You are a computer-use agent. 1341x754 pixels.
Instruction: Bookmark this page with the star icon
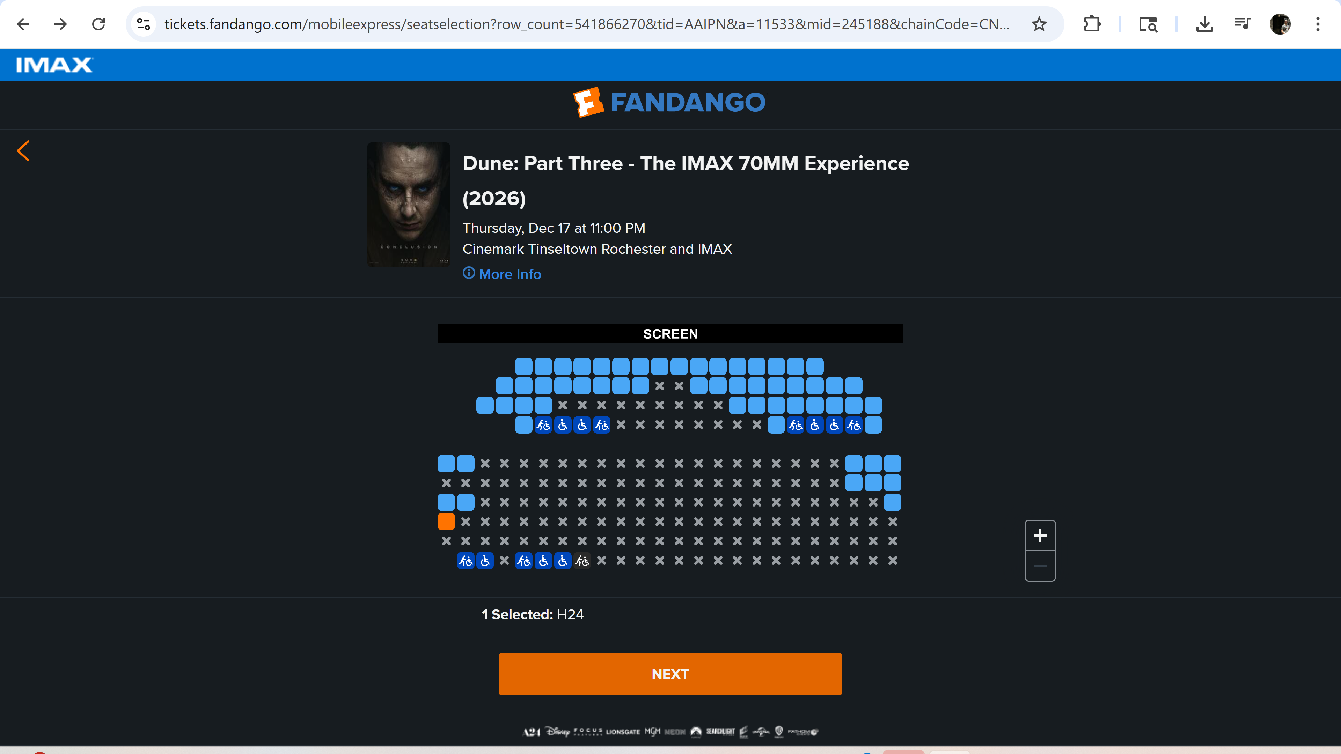pyautogui.click(x=1039, y=24)
